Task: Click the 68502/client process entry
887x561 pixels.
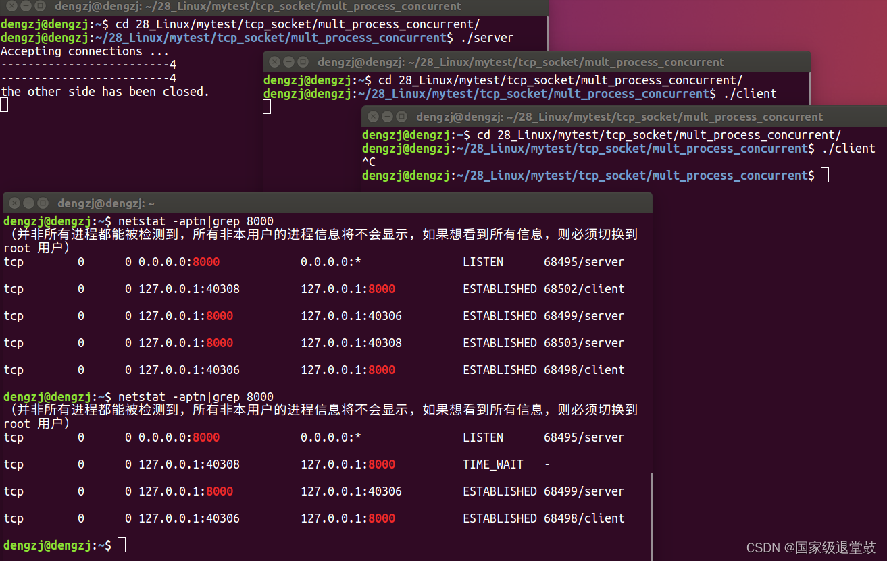Action: click(584, 289)
